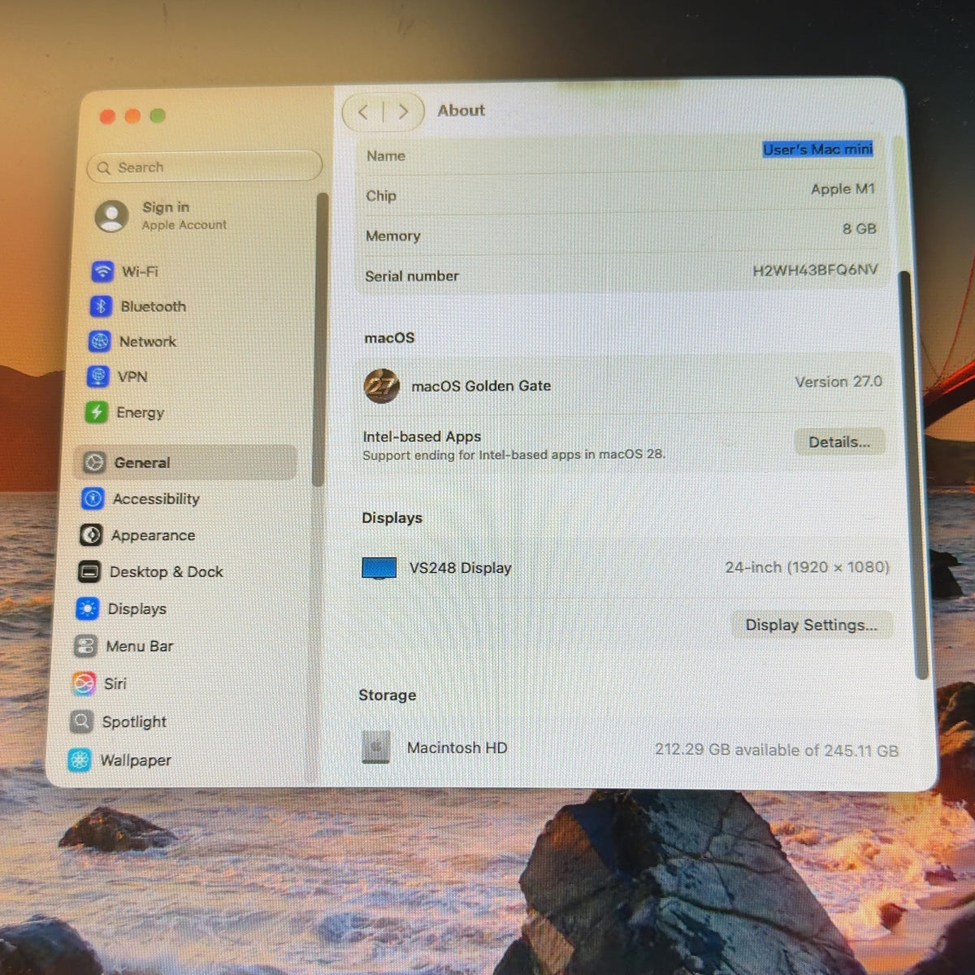This screenshot has height=975, width=975.
Task: Open Display Settings button
Action: [812, 625]
